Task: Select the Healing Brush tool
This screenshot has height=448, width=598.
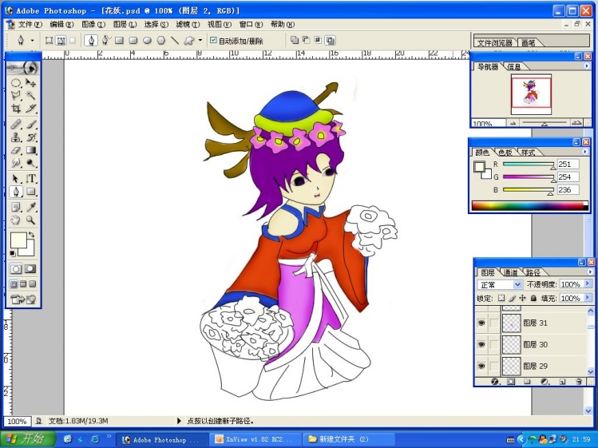Action: pyautogui.click(x=16, y=125)
